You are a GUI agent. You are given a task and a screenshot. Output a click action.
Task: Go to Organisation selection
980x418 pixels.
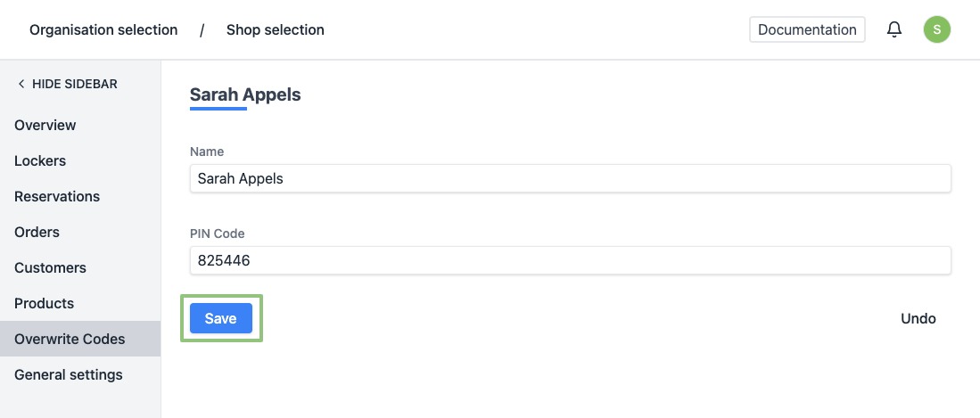pos(103,30)
